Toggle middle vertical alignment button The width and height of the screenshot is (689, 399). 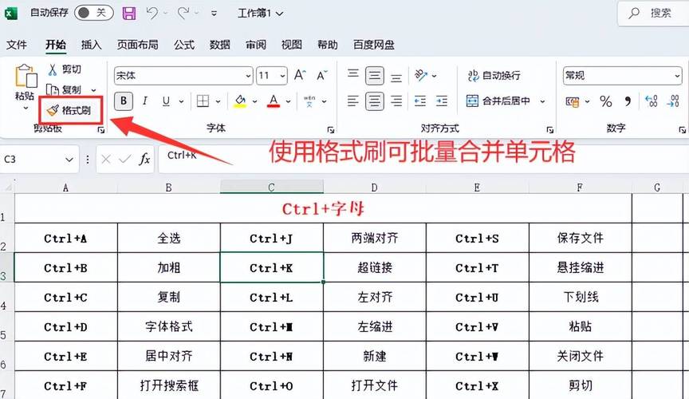374,76
